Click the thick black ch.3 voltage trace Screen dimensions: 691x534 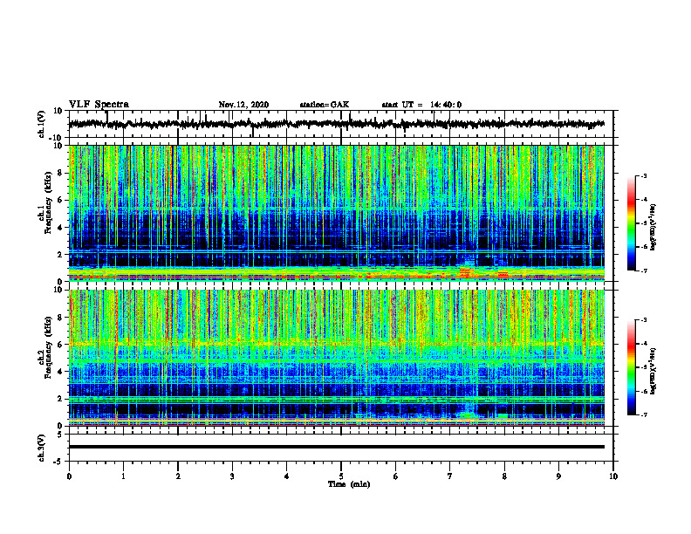336,447
